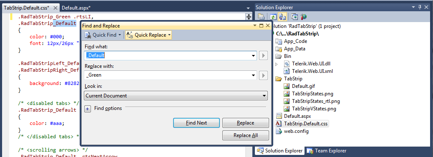Viewport: 433px width, 157px height.
Task: Select web.config in Solution Explorer
Action: click(x=296, y=131)
